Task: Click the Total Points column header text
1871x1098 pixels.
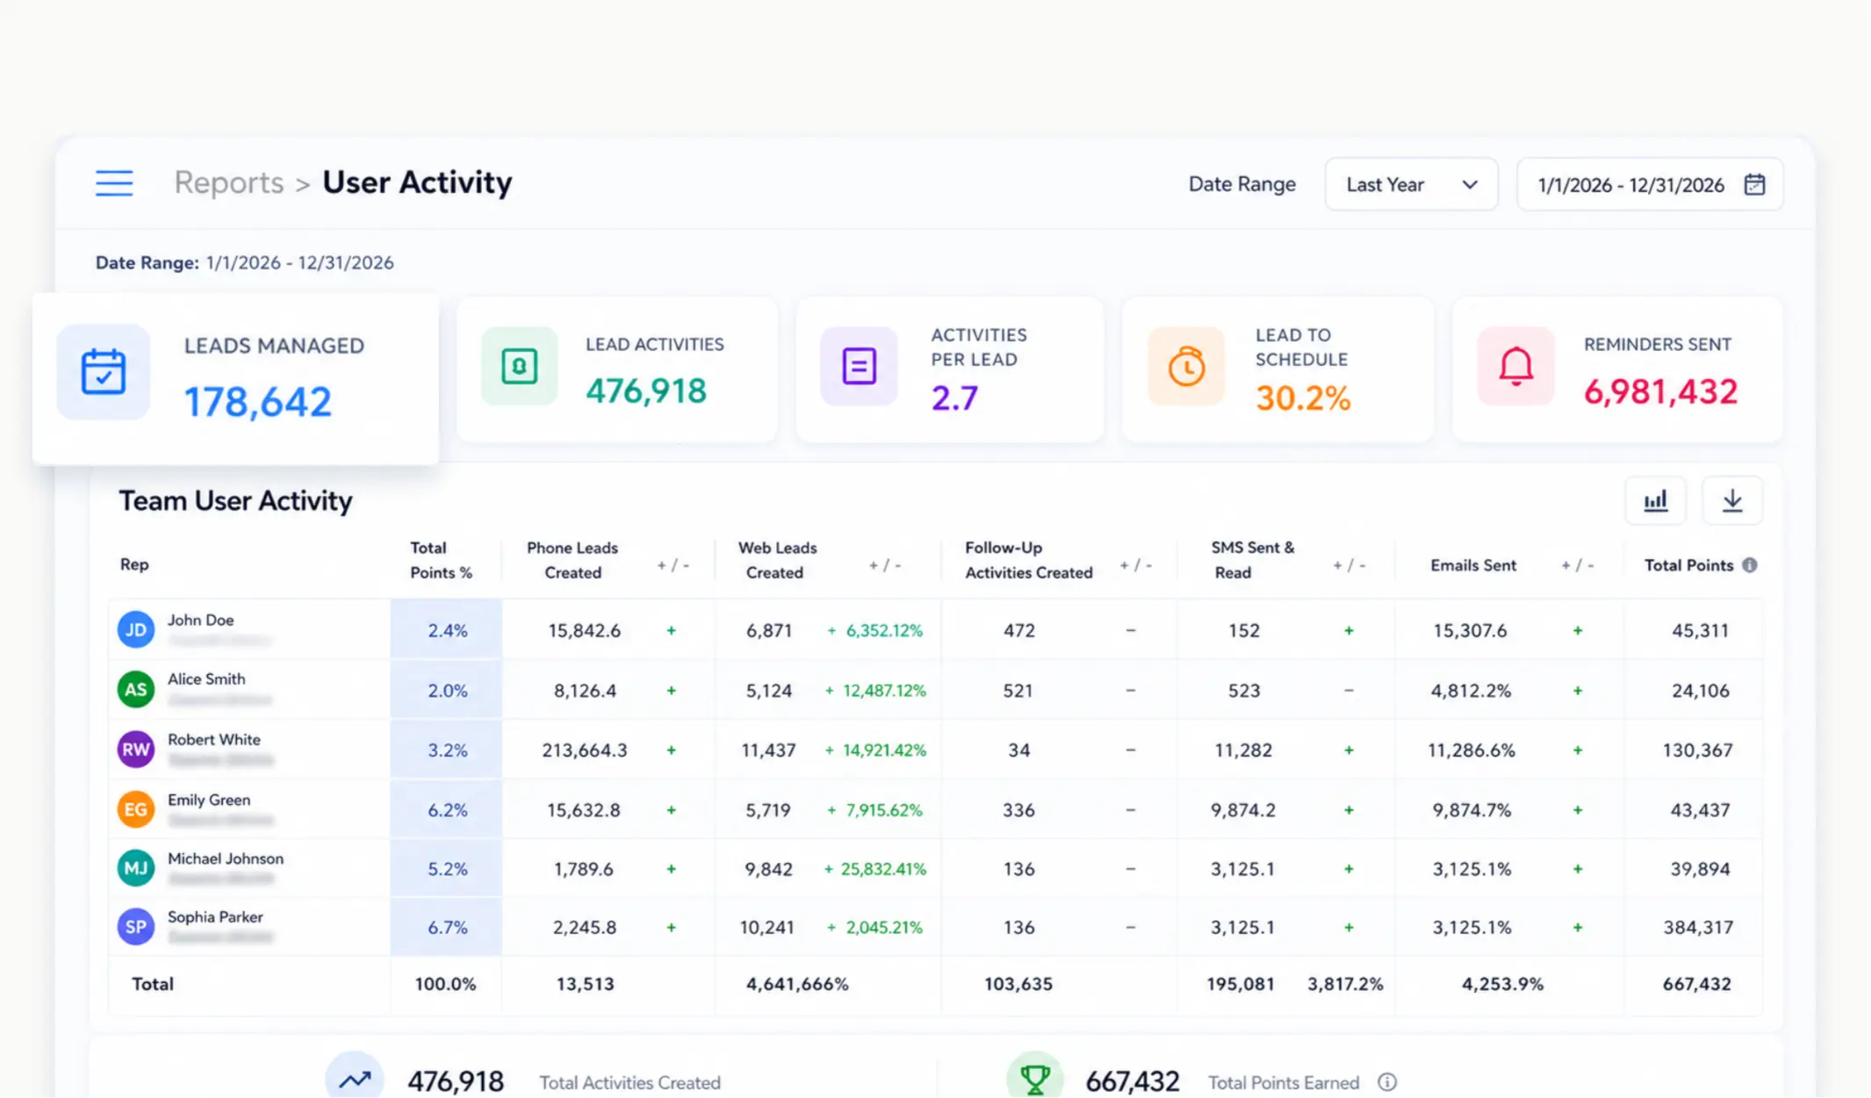Action: [1688, 565]
